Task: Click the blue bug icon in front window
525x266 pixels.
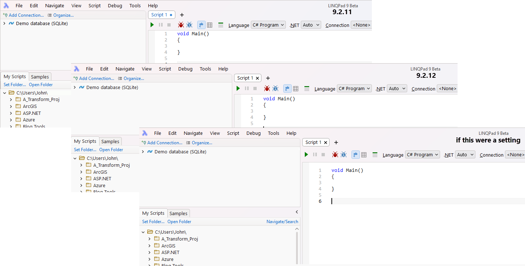Action: (343, 154)
